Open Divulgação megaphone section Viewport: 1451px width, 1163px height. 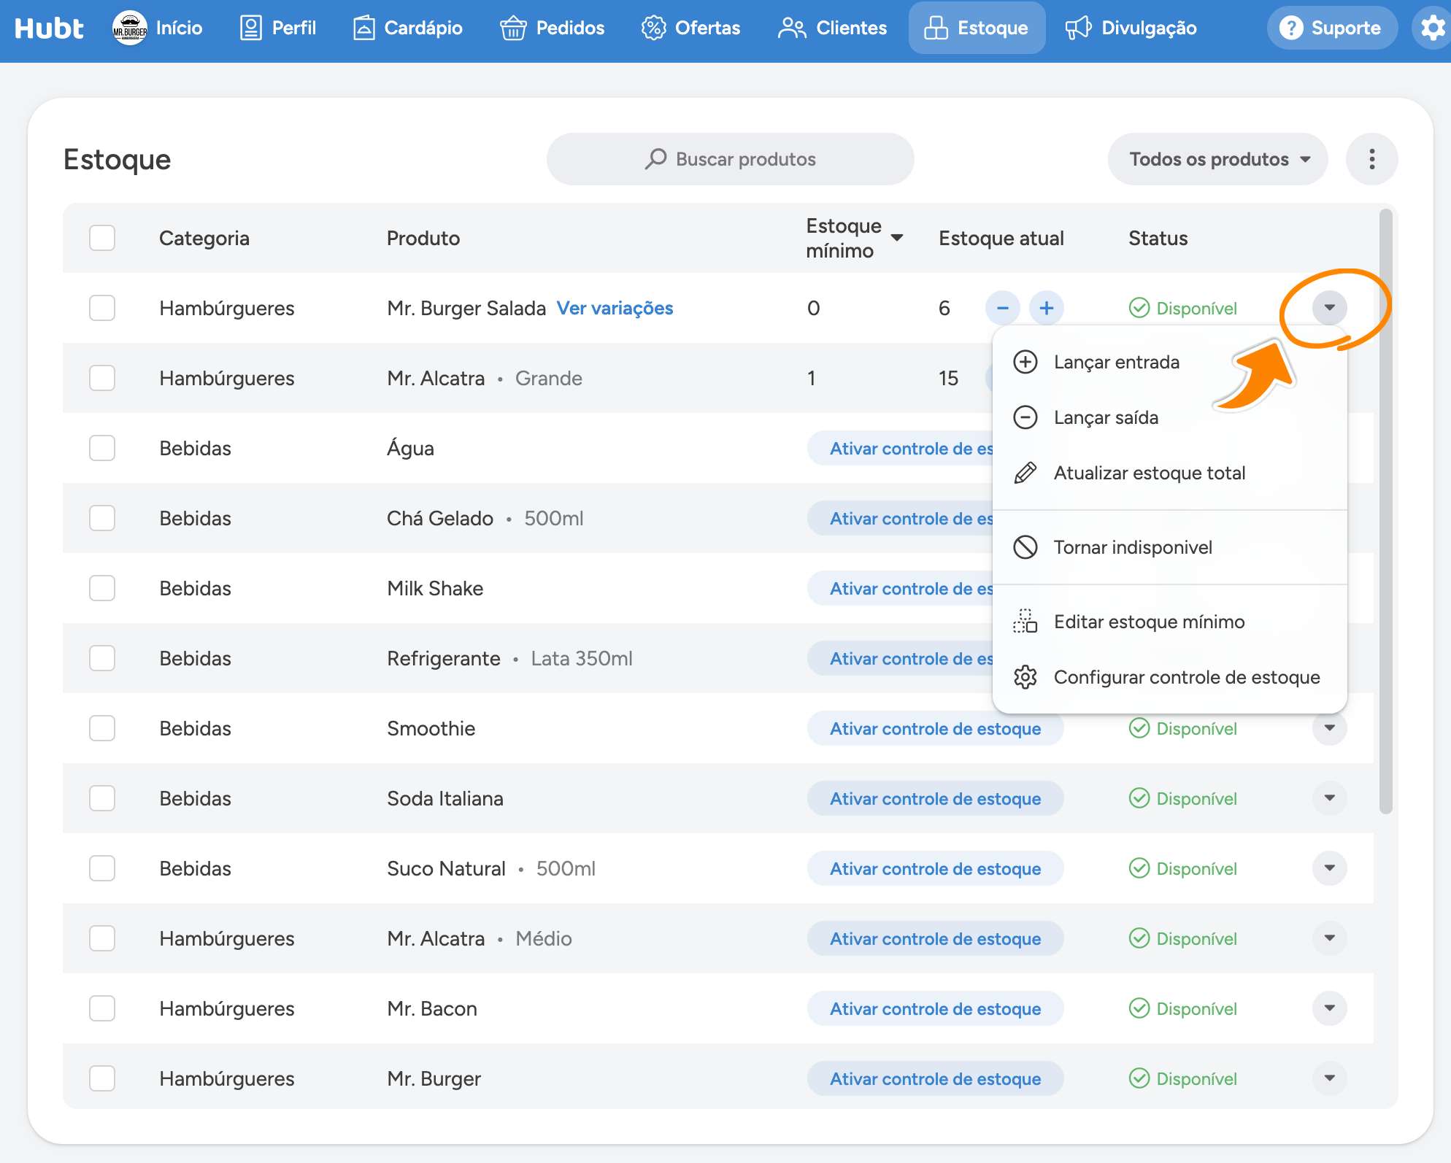pyautogui.click(x=1131, y=28)
